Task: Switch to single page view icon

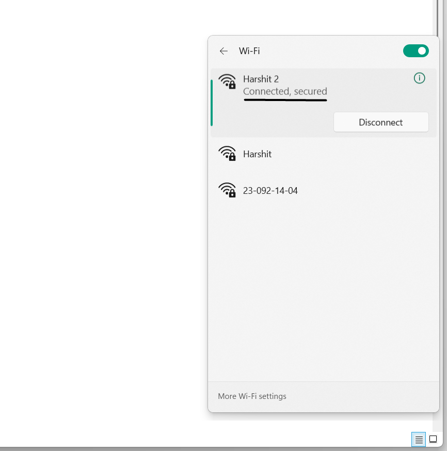Action: click(433, 439)
